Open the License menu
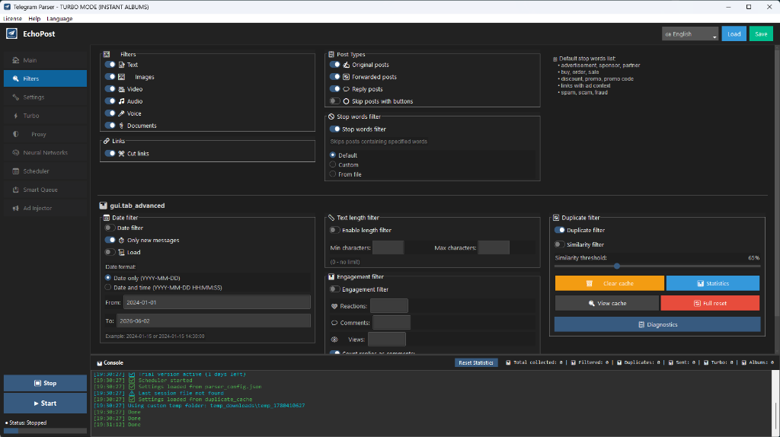Viewport: 780px width, 437px height. [x=12, y=18]
